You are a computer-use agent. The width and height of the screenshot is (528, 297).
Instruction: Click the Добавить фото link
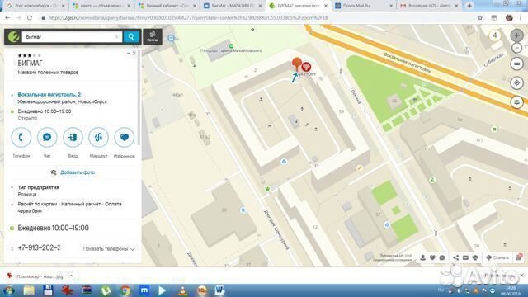click(x=77, y=172)
